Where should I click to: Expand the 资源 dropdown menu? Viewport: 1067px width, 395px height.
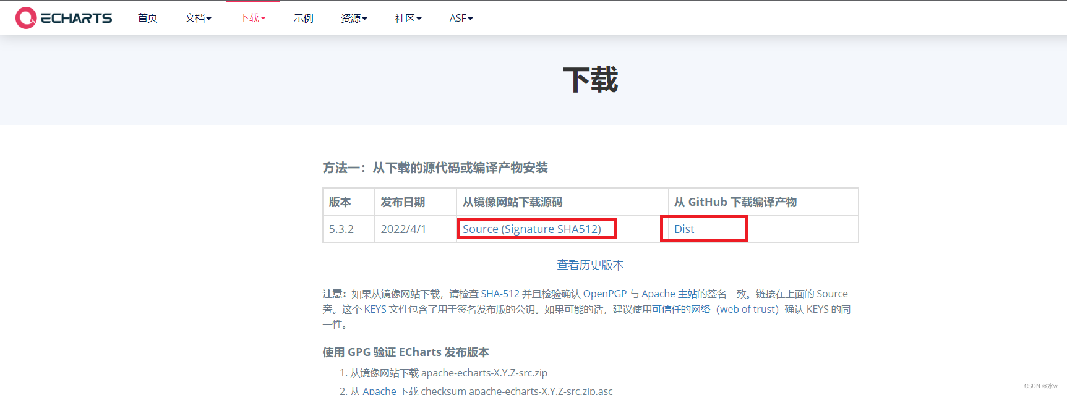click(x=354, y=19)
